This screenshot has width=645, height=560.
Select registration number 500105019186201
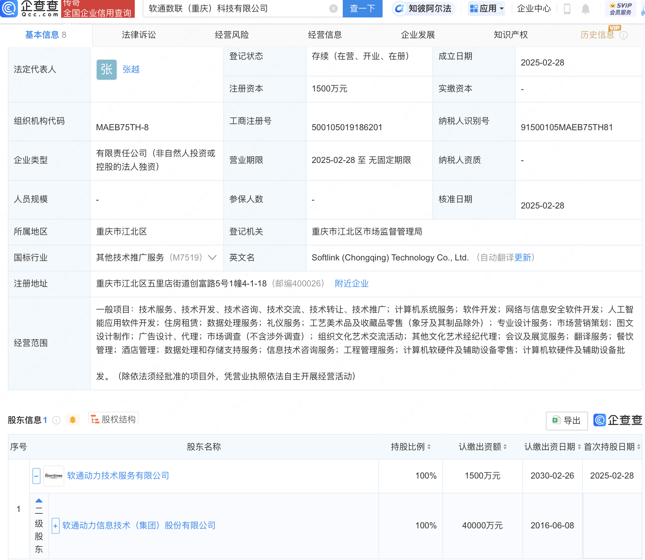point(347,127)
